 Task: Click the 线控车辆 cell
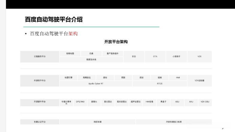click(x=98, y=122)
